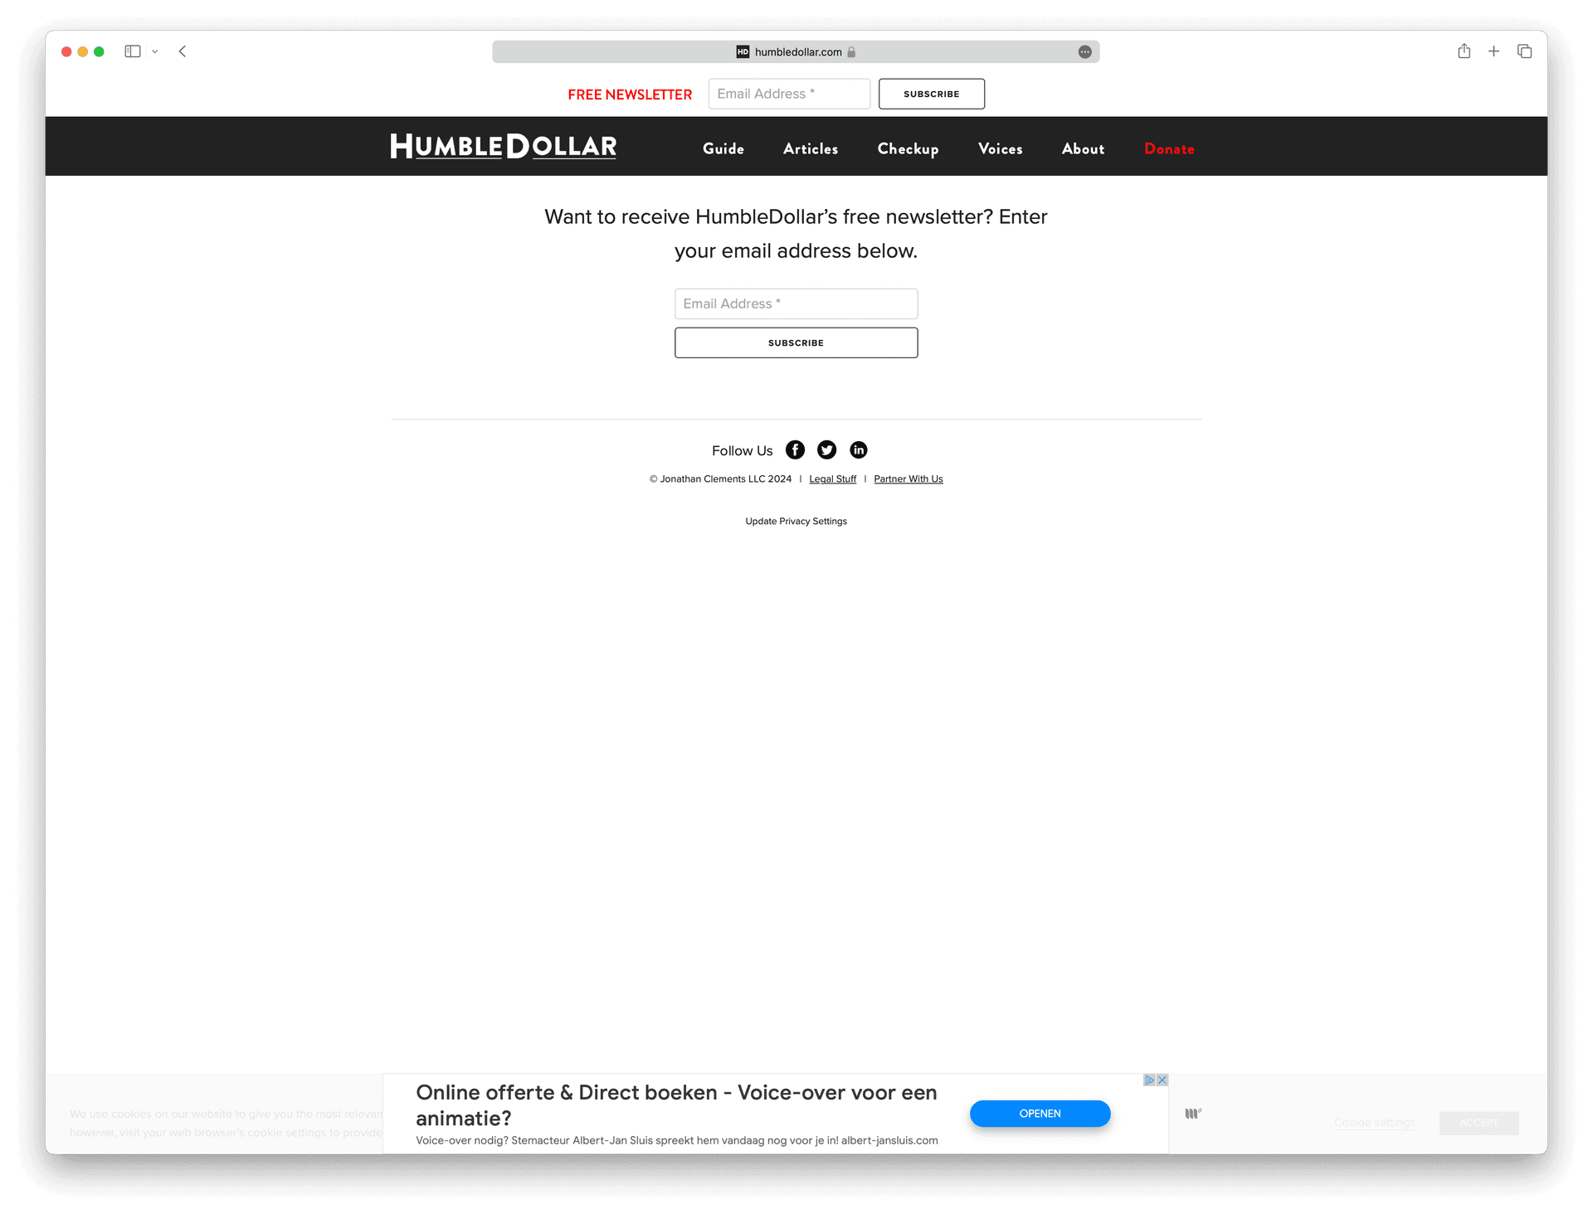The height and width of the screenshot is (1214, 1593).
Task: Click the Checkup tab in navigation
Action: click(907, 148)
